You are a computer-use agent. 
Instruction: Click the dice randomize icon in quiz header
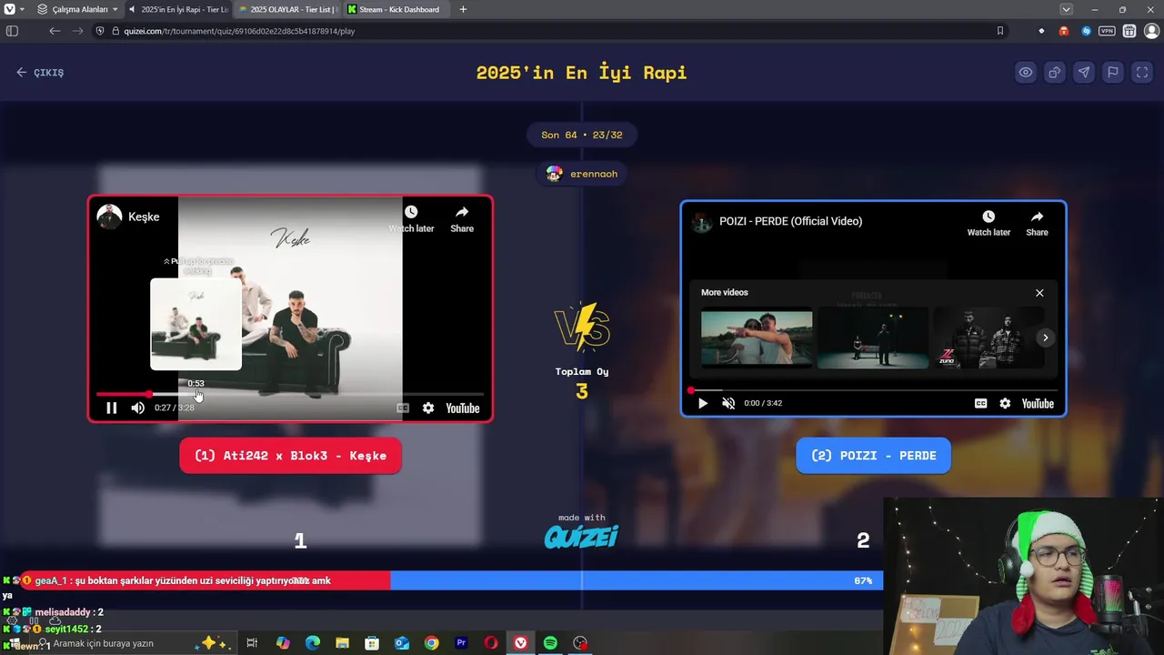[x=1055, y=73]
